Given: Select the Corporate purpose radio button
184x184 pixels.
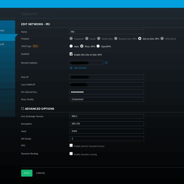Looking at the screenshot, I should click(71, 38).
